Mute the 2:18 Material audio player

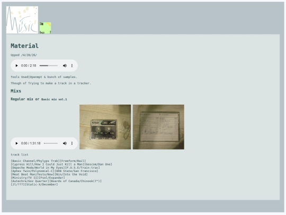(x=65, y=66)
